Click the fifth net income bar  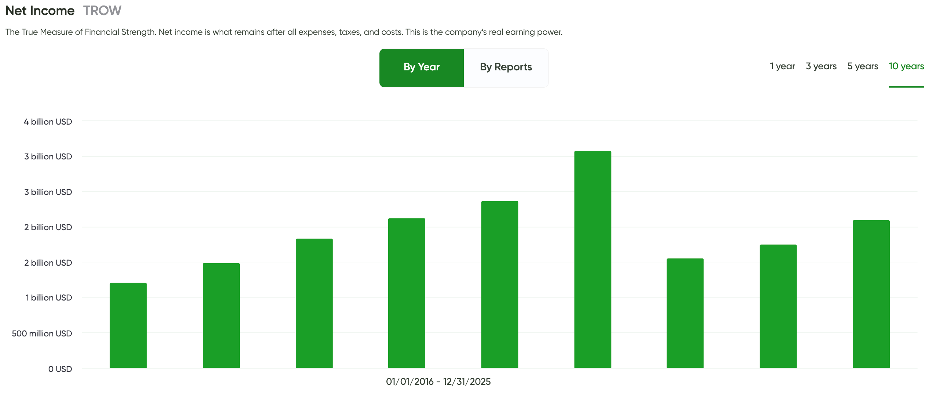tap(499, 284)
